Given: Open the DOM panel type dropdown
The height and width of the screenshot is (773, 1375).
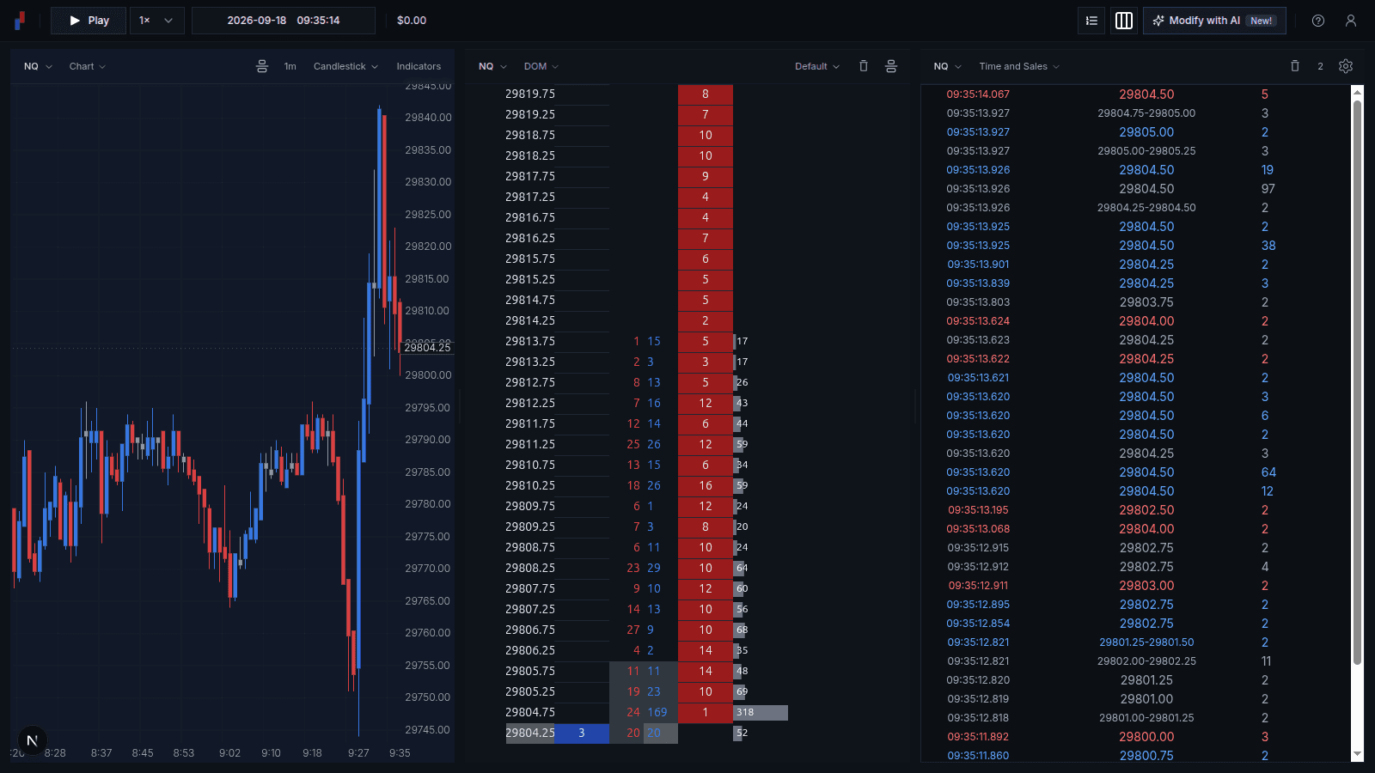Looking at the screenshot, I should tap(541, 66).
